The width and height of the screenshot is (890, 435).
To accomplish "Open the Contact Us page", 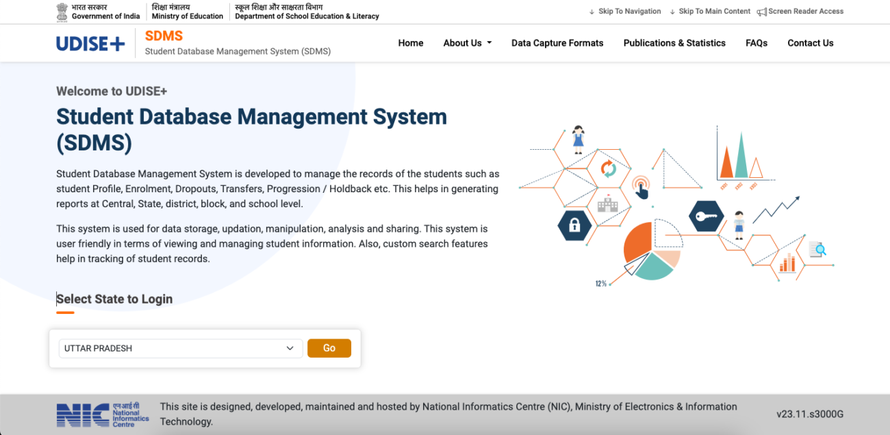I will [811, 42].
